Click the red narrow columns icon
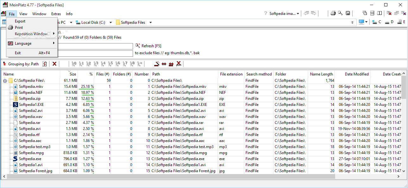 tap(171, 64)
